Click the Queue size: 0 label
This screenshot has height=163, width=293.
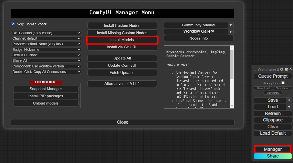[x=268, y=70]
